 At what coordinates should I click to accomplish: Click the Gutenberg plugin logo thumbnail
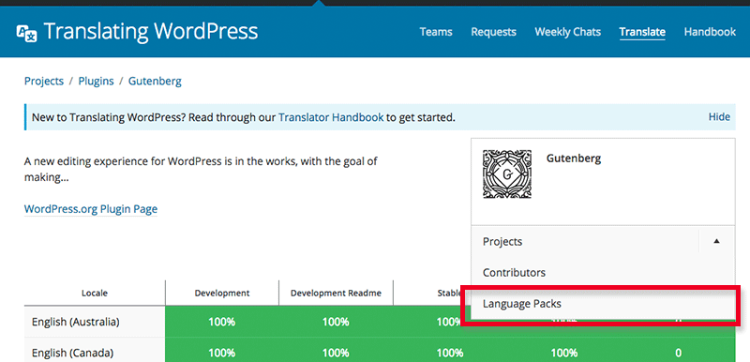(506, 174)
